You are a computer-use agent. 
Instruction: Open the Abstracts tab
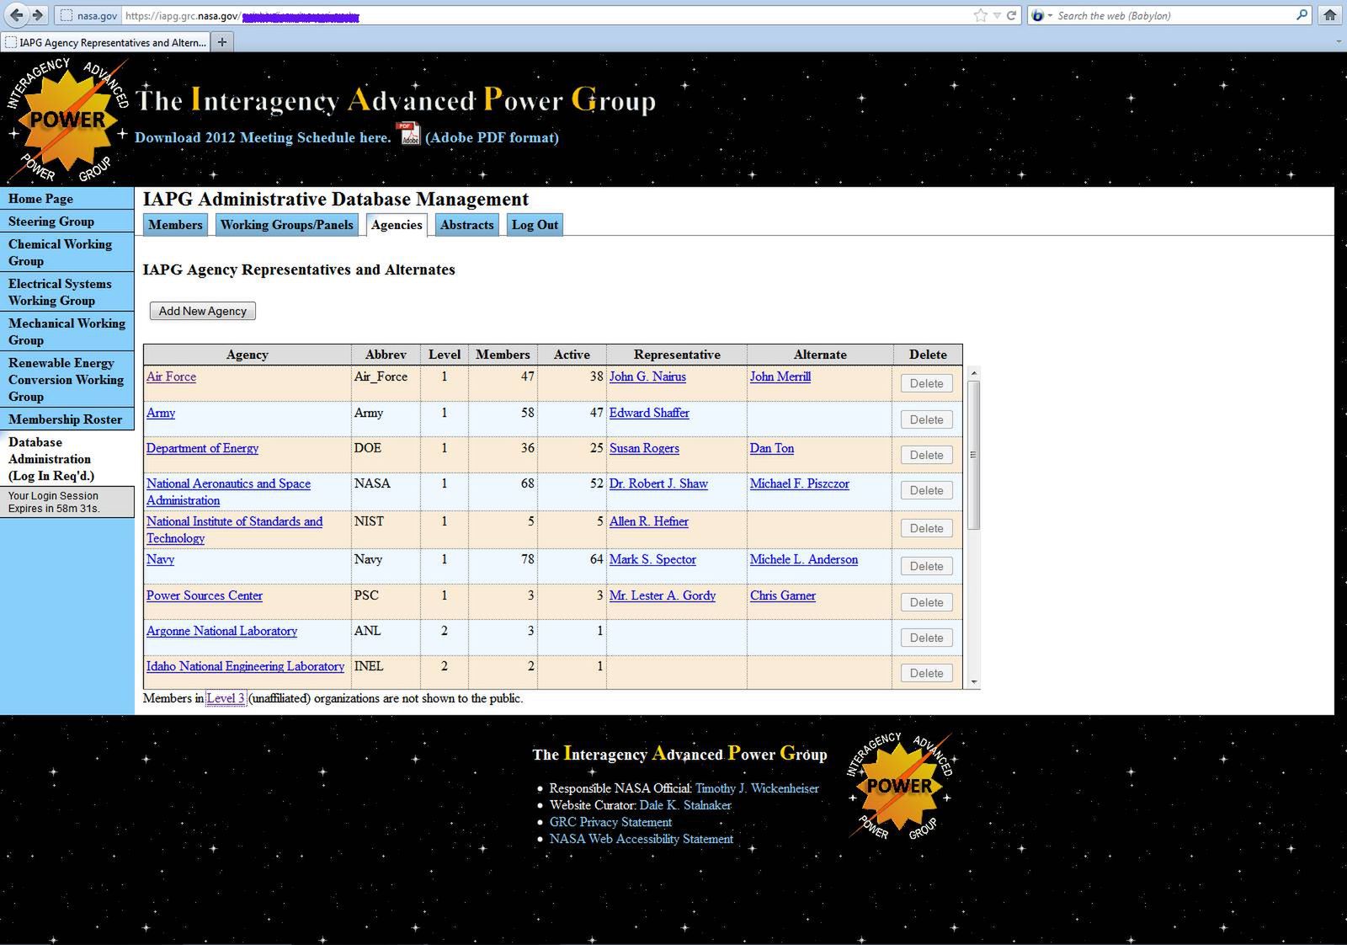click(x=467, y=225)
